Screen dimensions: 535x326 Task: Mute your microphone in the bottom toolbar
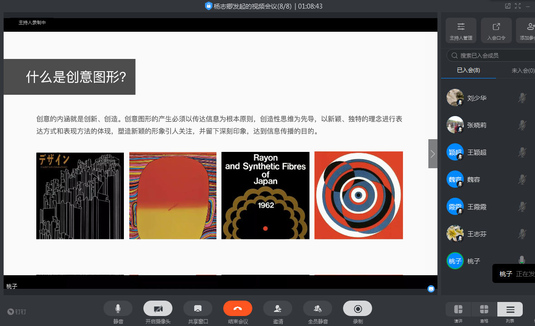click(x=118, y=309)
